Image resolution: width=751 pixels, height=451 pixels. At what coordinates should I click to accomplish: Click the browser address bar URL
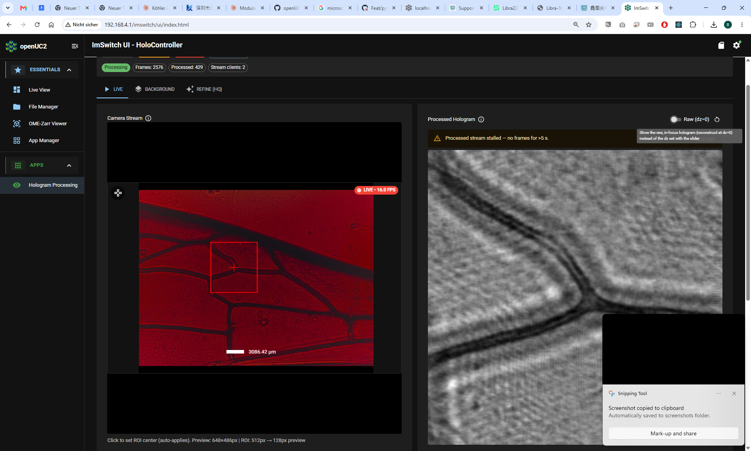point(146,25)
